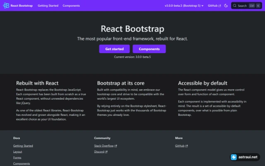Click the 'Community' footer heading
The image size is (265, 166).
tap(102, 138)
